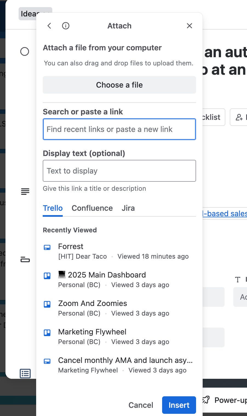Switch to the Confluence tab
Viewport: 247px width, 416px height.
pyautogui.click(x=92, y=208)
